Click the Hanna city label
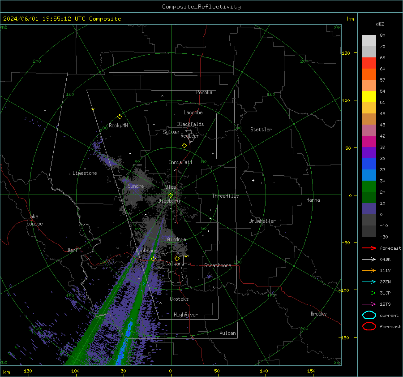The width and height of the screenshot is (403, 377). tap(313, 200)
